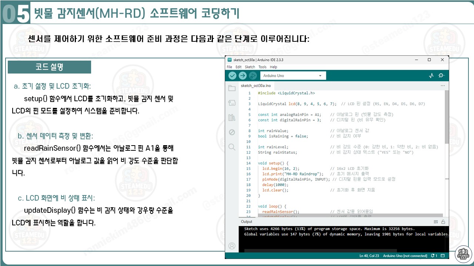The height and width of the screenshot is (266, 474).
Task: Maximize the Arduino IDE window
Action: point(429,60)
